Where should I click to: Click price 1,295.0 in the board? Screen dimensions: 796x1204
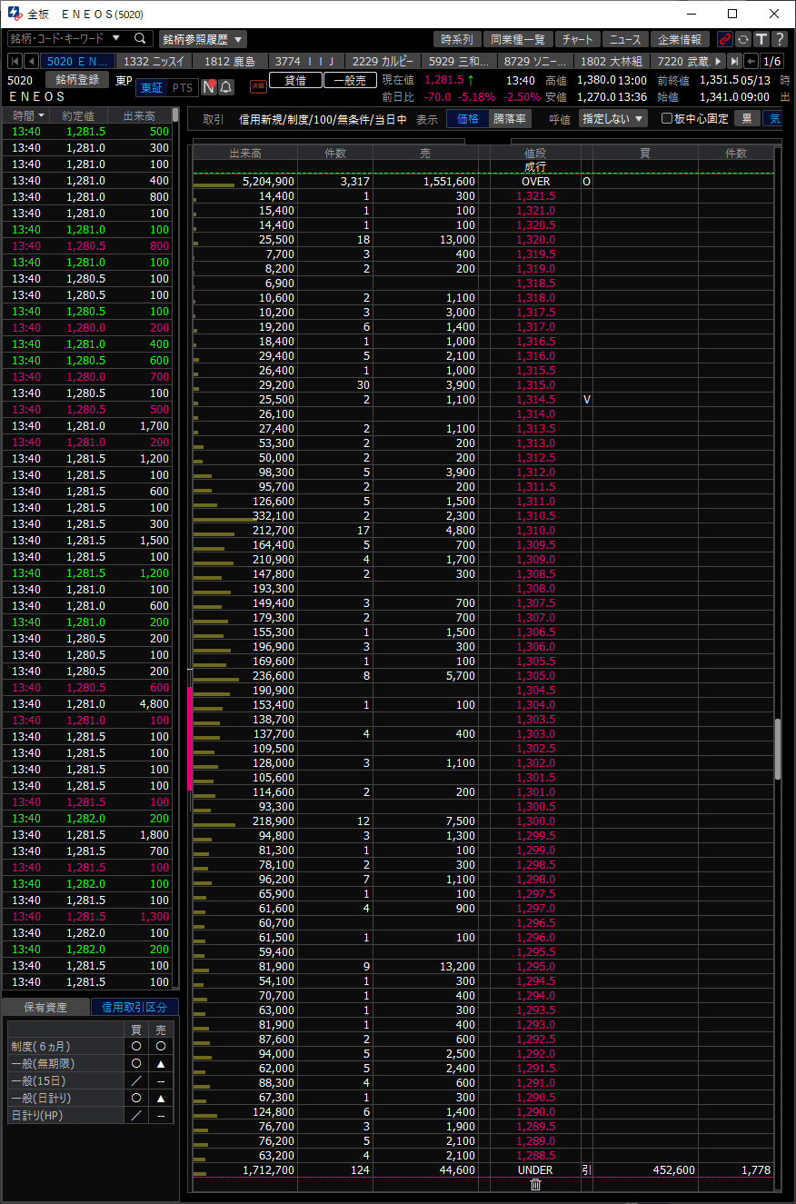535,966
